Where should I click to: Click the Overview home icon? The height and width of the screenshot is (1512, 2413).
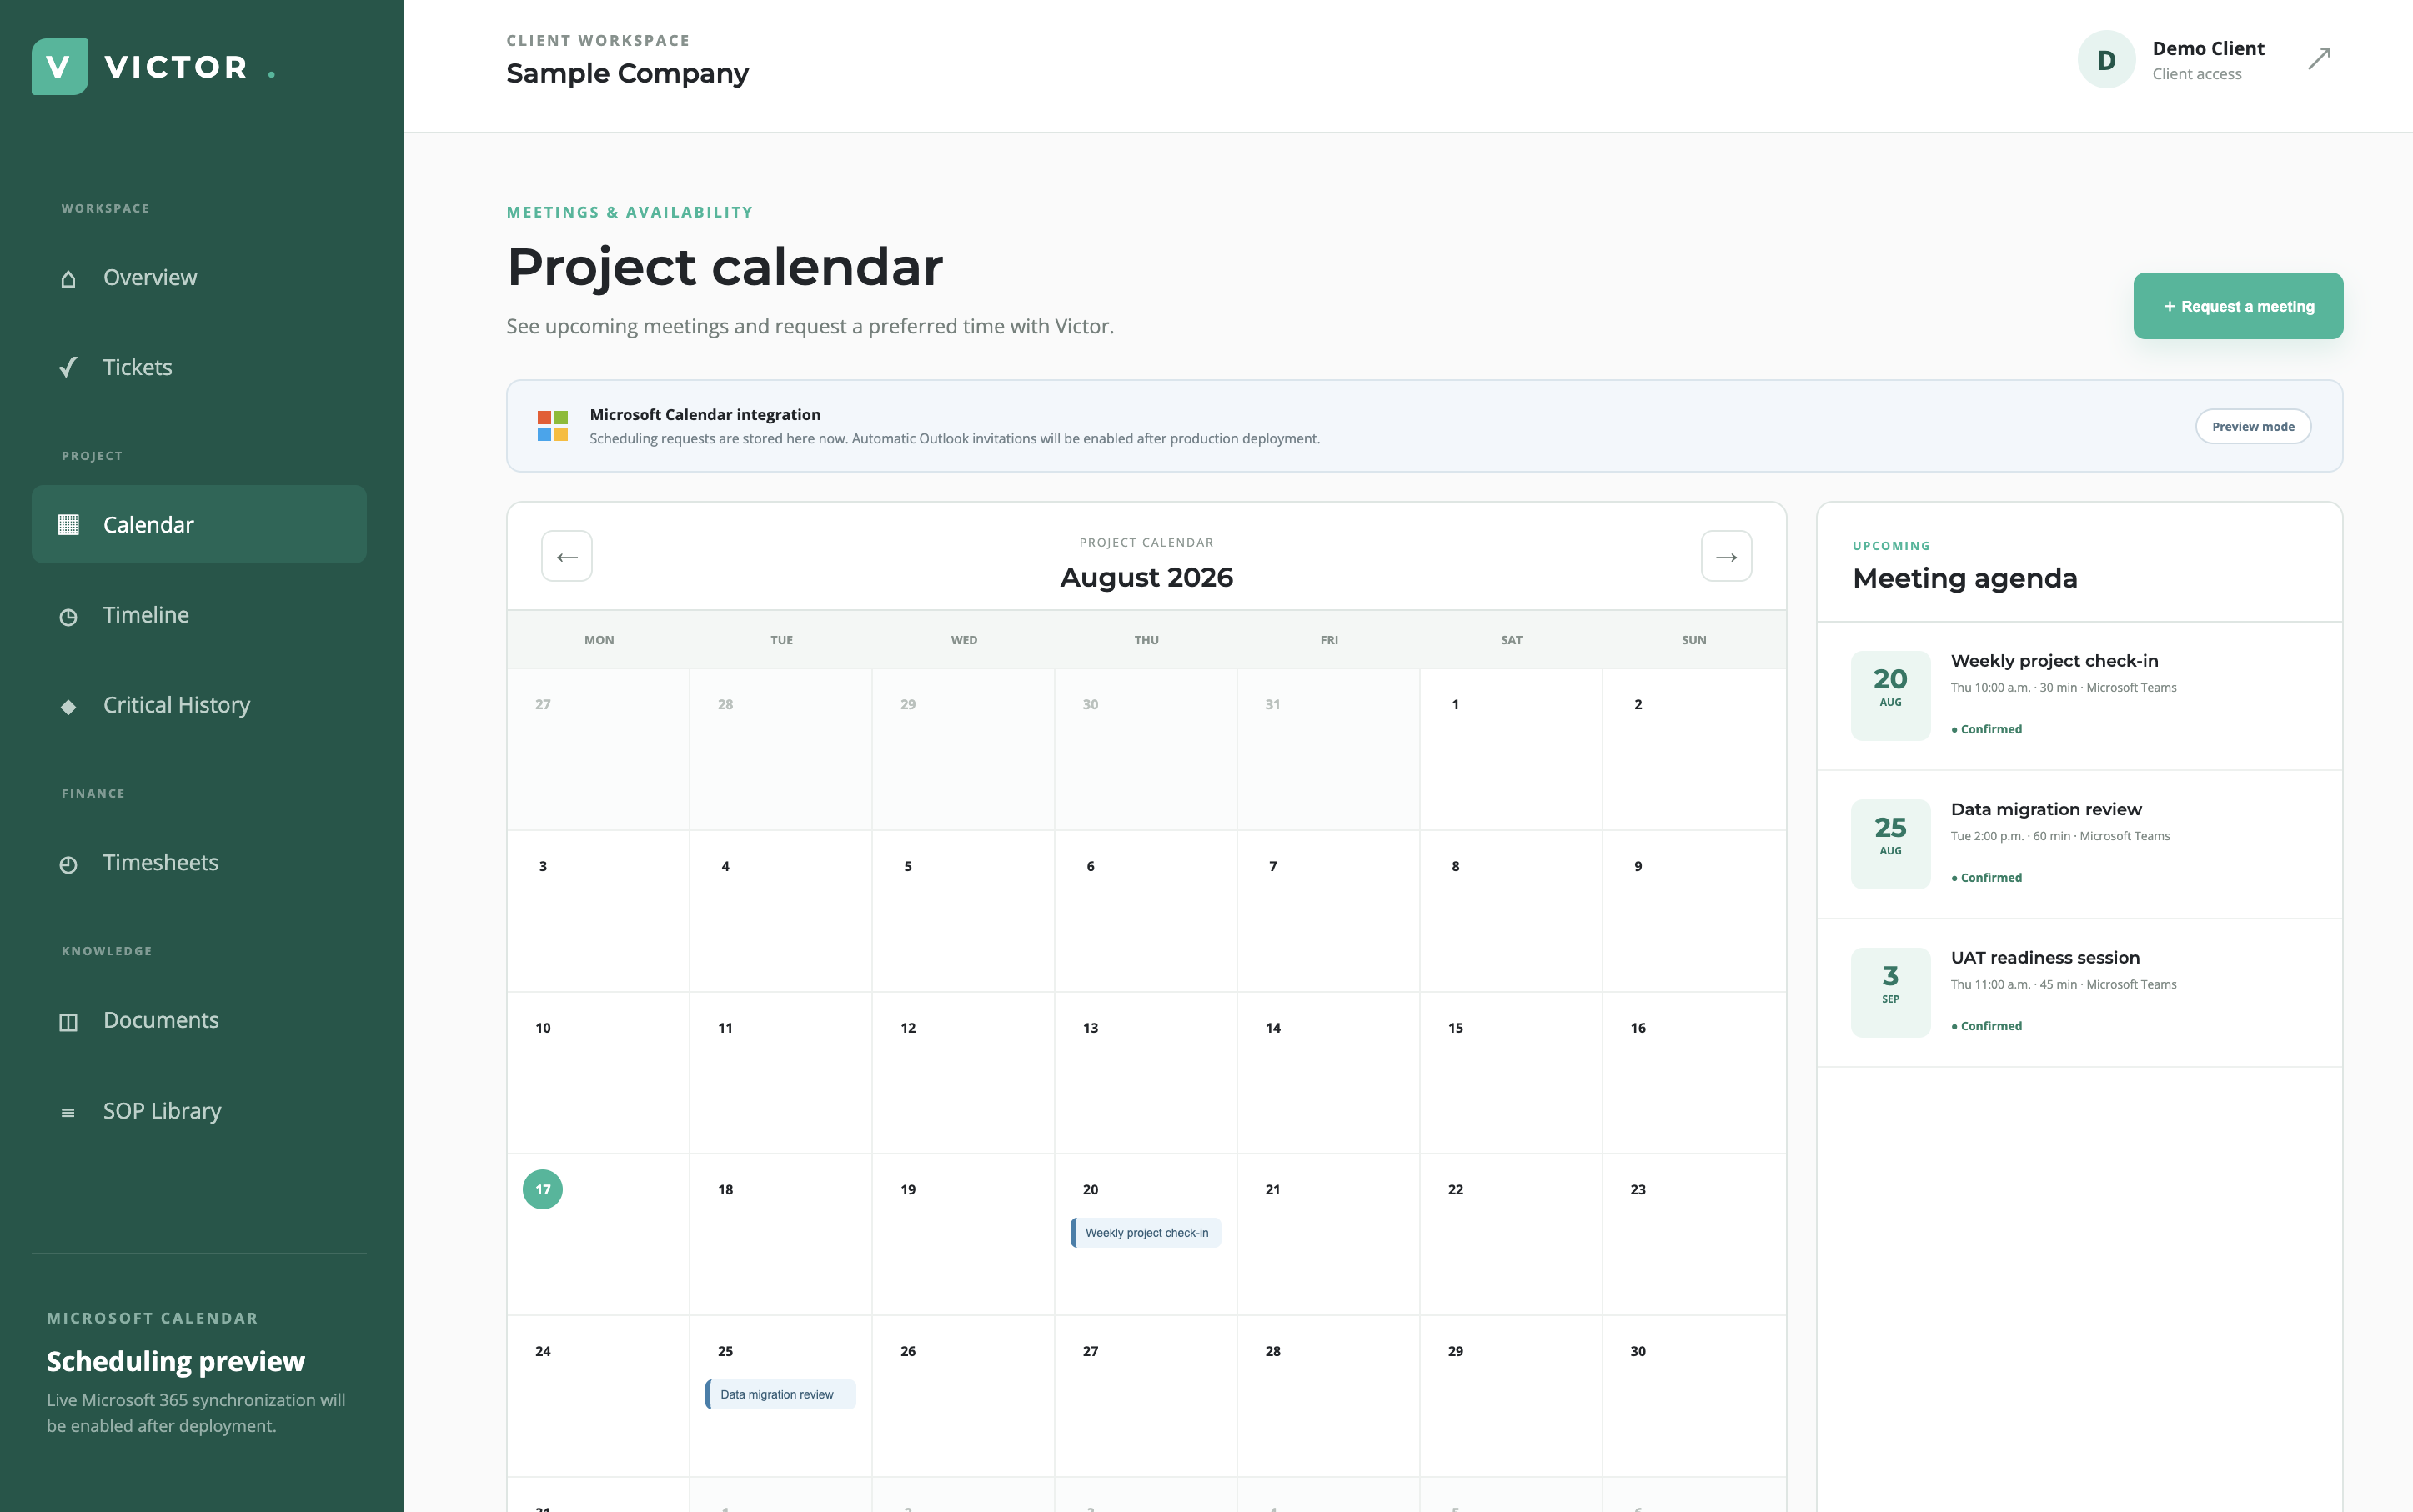point(68,279)
